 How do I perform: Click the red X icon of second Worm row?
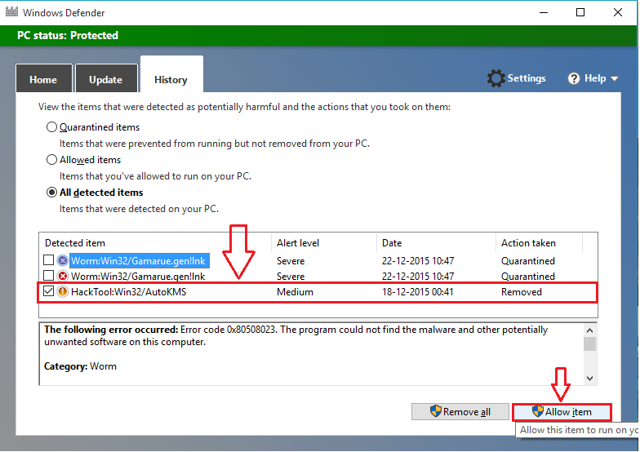(x=62, y=276)
